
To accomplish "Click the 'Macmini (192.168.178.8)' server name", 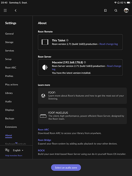I will 67,62.
